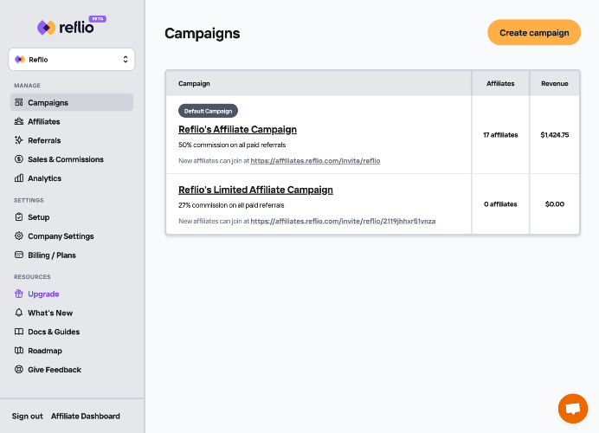Open the live chat bubble widget
This screenshot has width=599, height=433.
pos(572,409)
